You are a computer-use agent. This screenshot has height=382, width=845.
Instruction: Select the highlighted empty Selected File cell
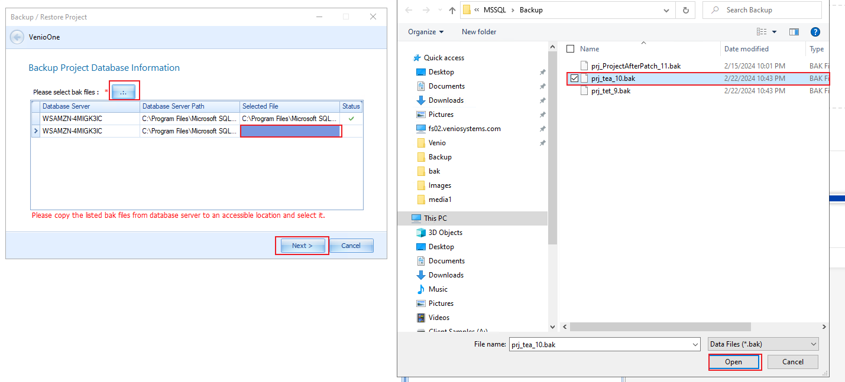pyautogui.click(x=290, y=131)
